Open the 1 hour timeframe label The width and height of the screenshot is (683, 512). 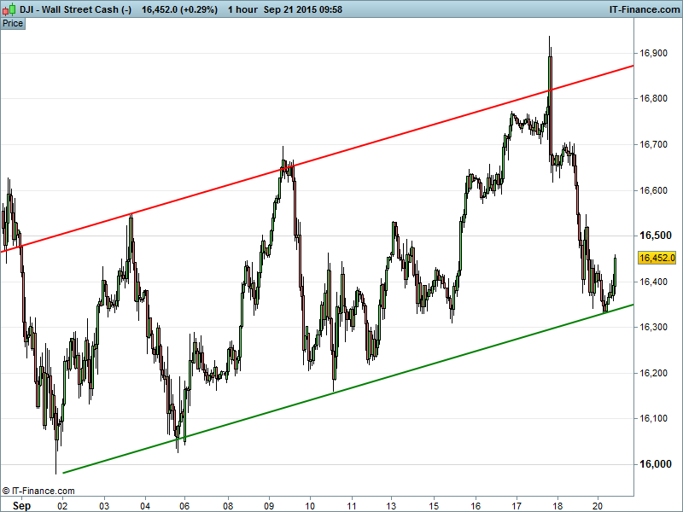pos(242,9)
